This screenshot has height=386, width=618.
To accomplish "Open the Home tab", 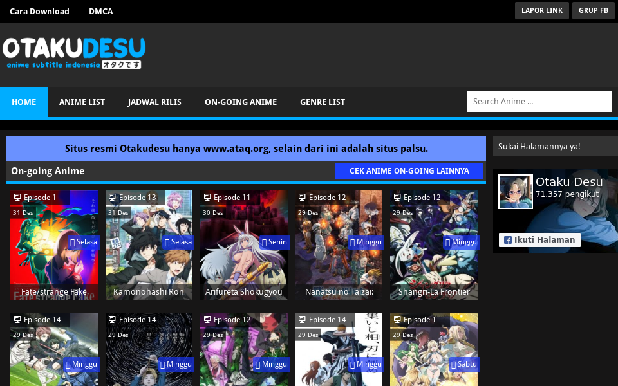I will point(24,102).
